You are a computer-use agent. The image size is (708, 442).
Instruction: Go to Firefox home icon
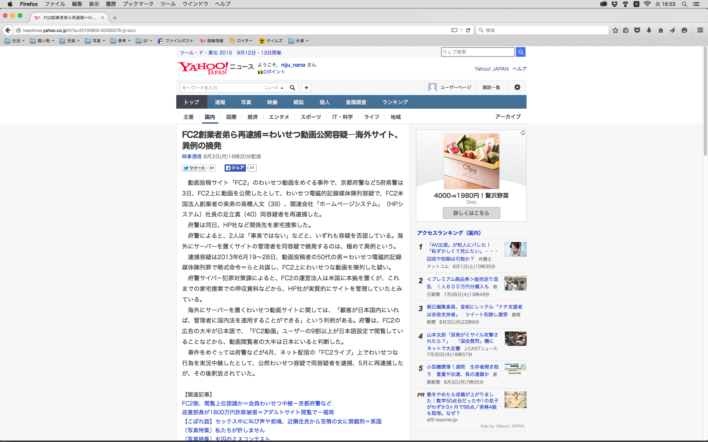(660, 30)
